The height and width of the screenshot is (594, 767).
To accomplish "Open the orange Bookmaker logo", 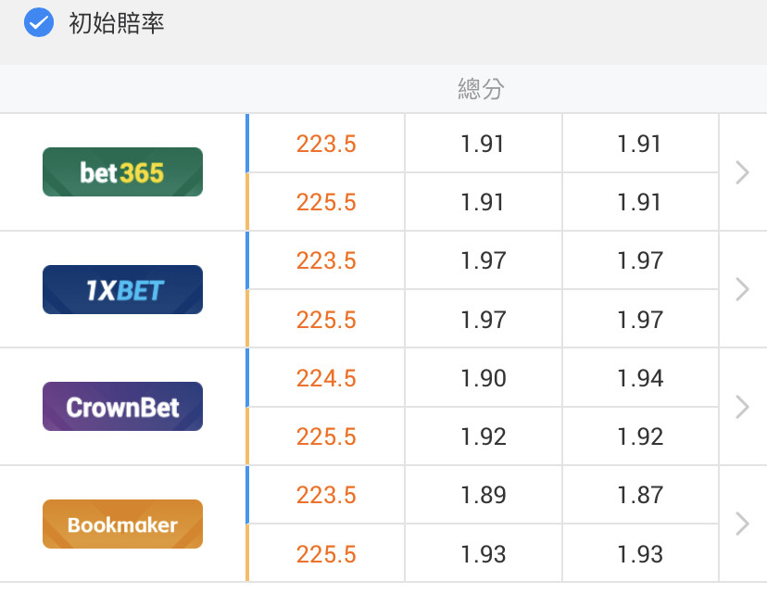I will 123,524.
